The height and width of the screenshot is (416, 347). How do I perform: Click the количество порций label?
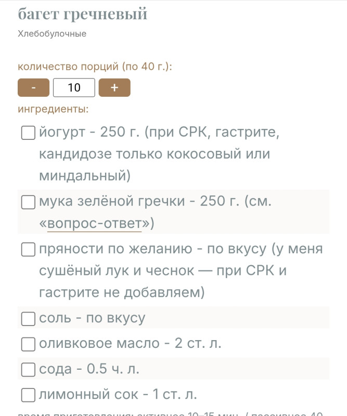click(95, 67)
